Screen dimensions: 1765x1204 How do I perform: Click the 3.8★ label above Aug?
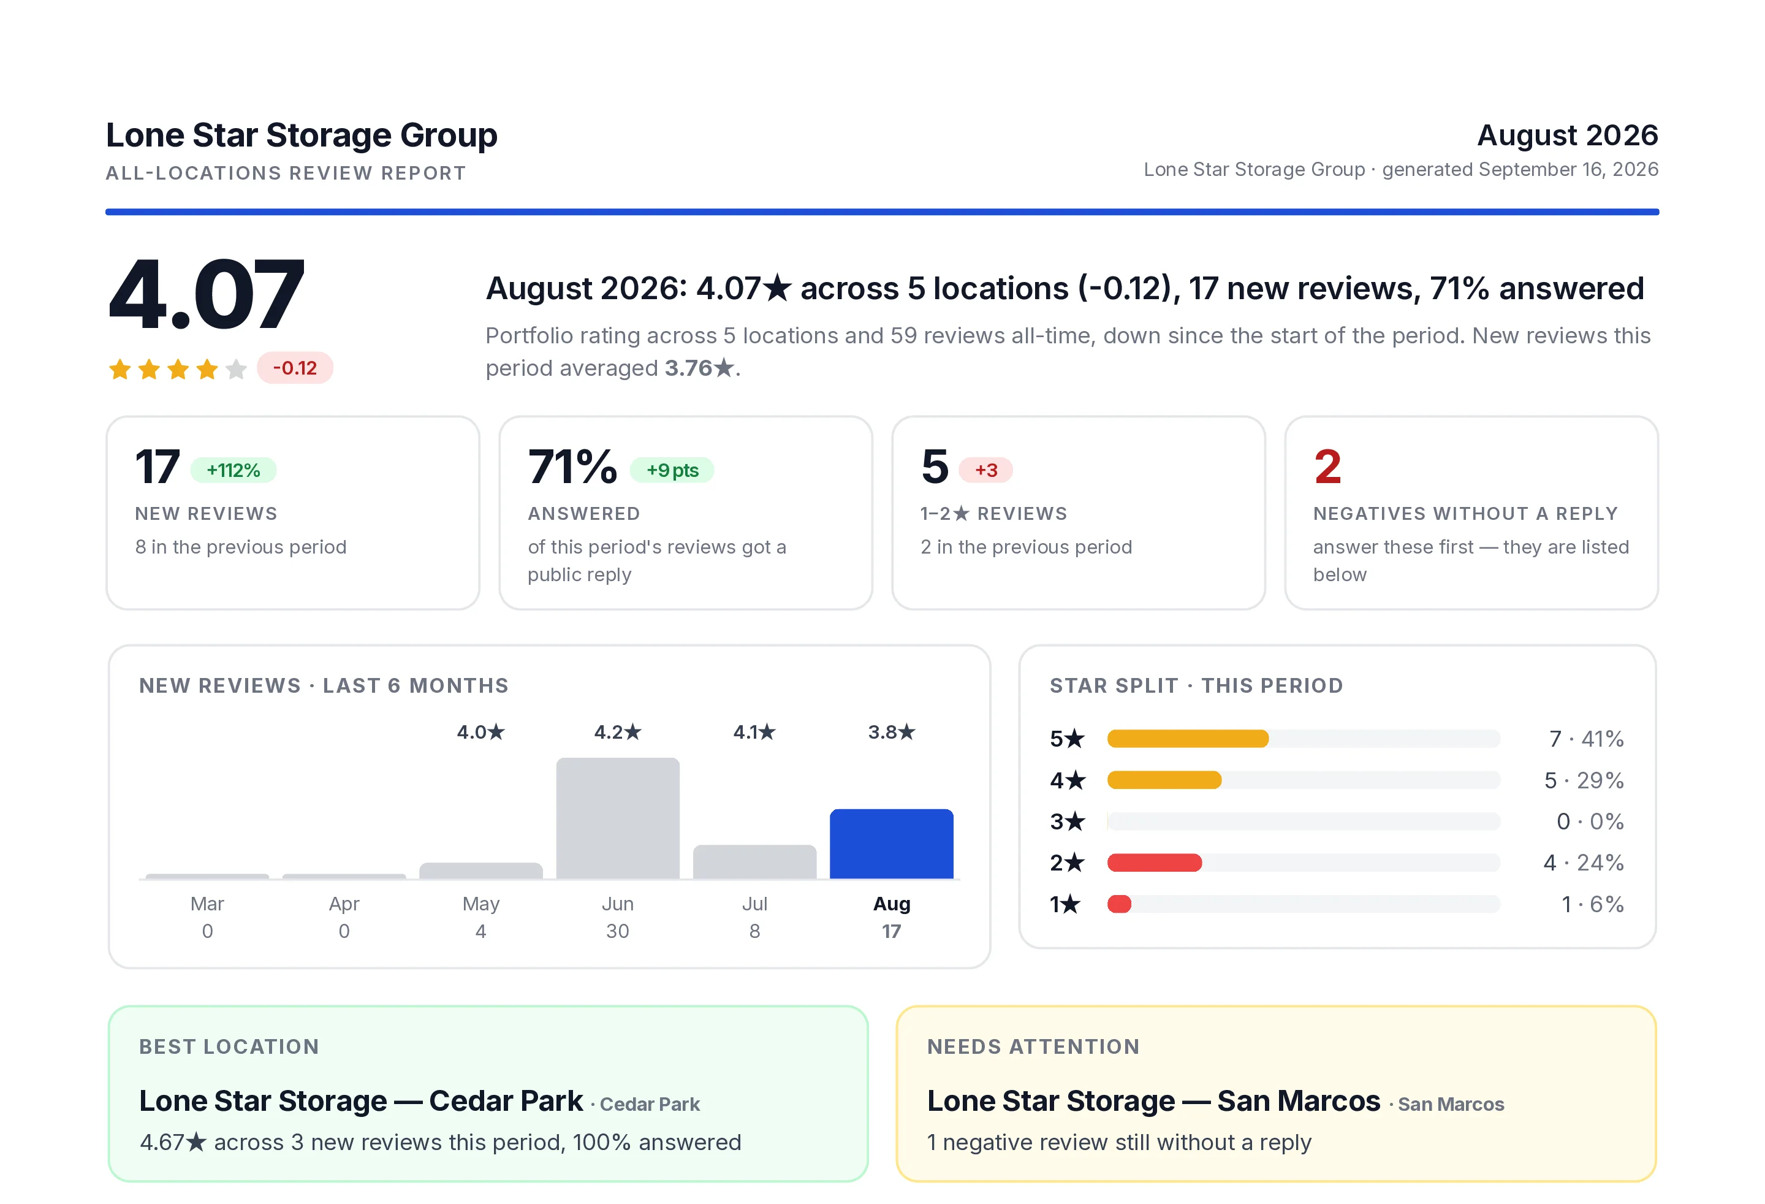coord(892,733)
